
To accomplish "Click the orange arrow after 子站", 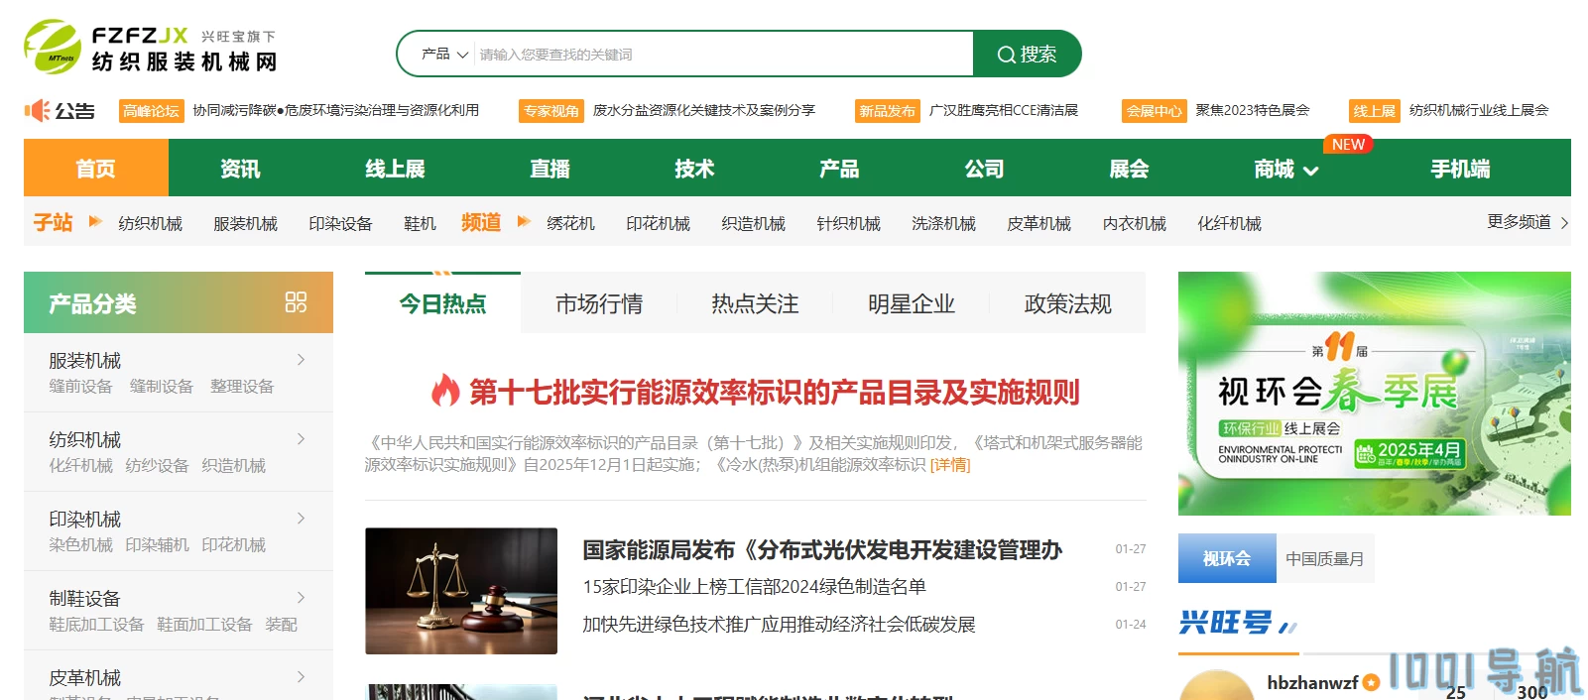I will [x=95, y=221].
